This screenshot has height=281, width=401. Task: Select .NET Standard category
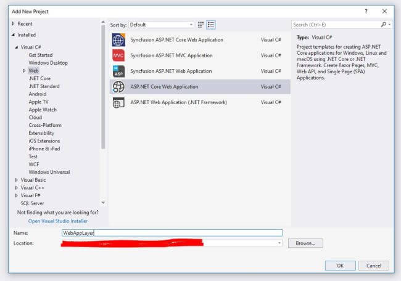pos(44,86)
